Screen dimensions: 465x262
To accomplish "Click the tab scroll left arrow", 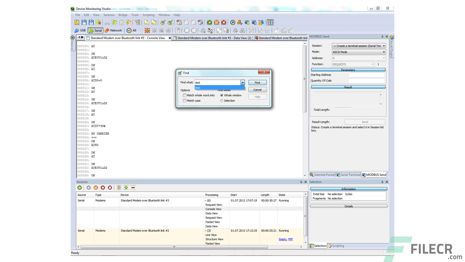I will tap(79, 37).
